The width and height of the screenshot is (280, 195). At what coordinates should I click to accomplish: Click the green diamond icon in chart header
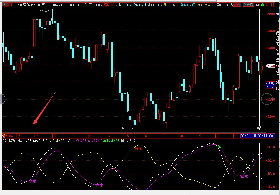pyautogui.click(x=262, y=5)
